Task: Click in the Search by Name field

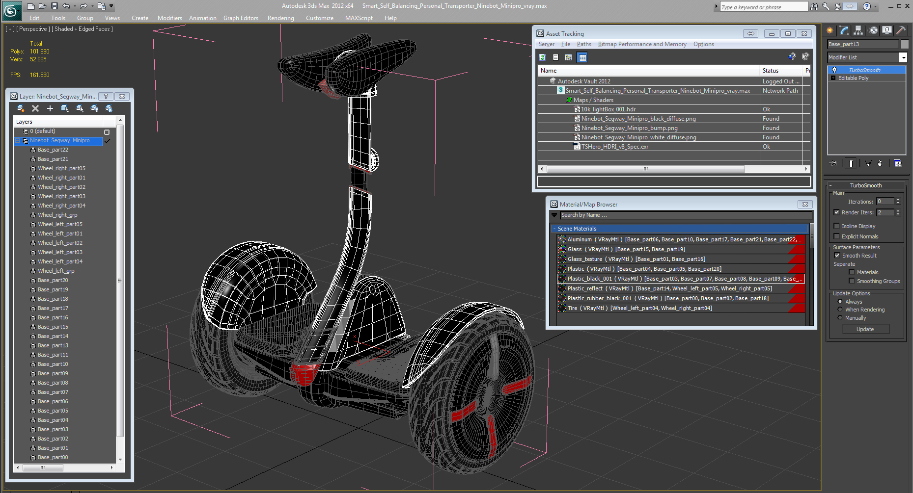Action: tap(686, 215)
